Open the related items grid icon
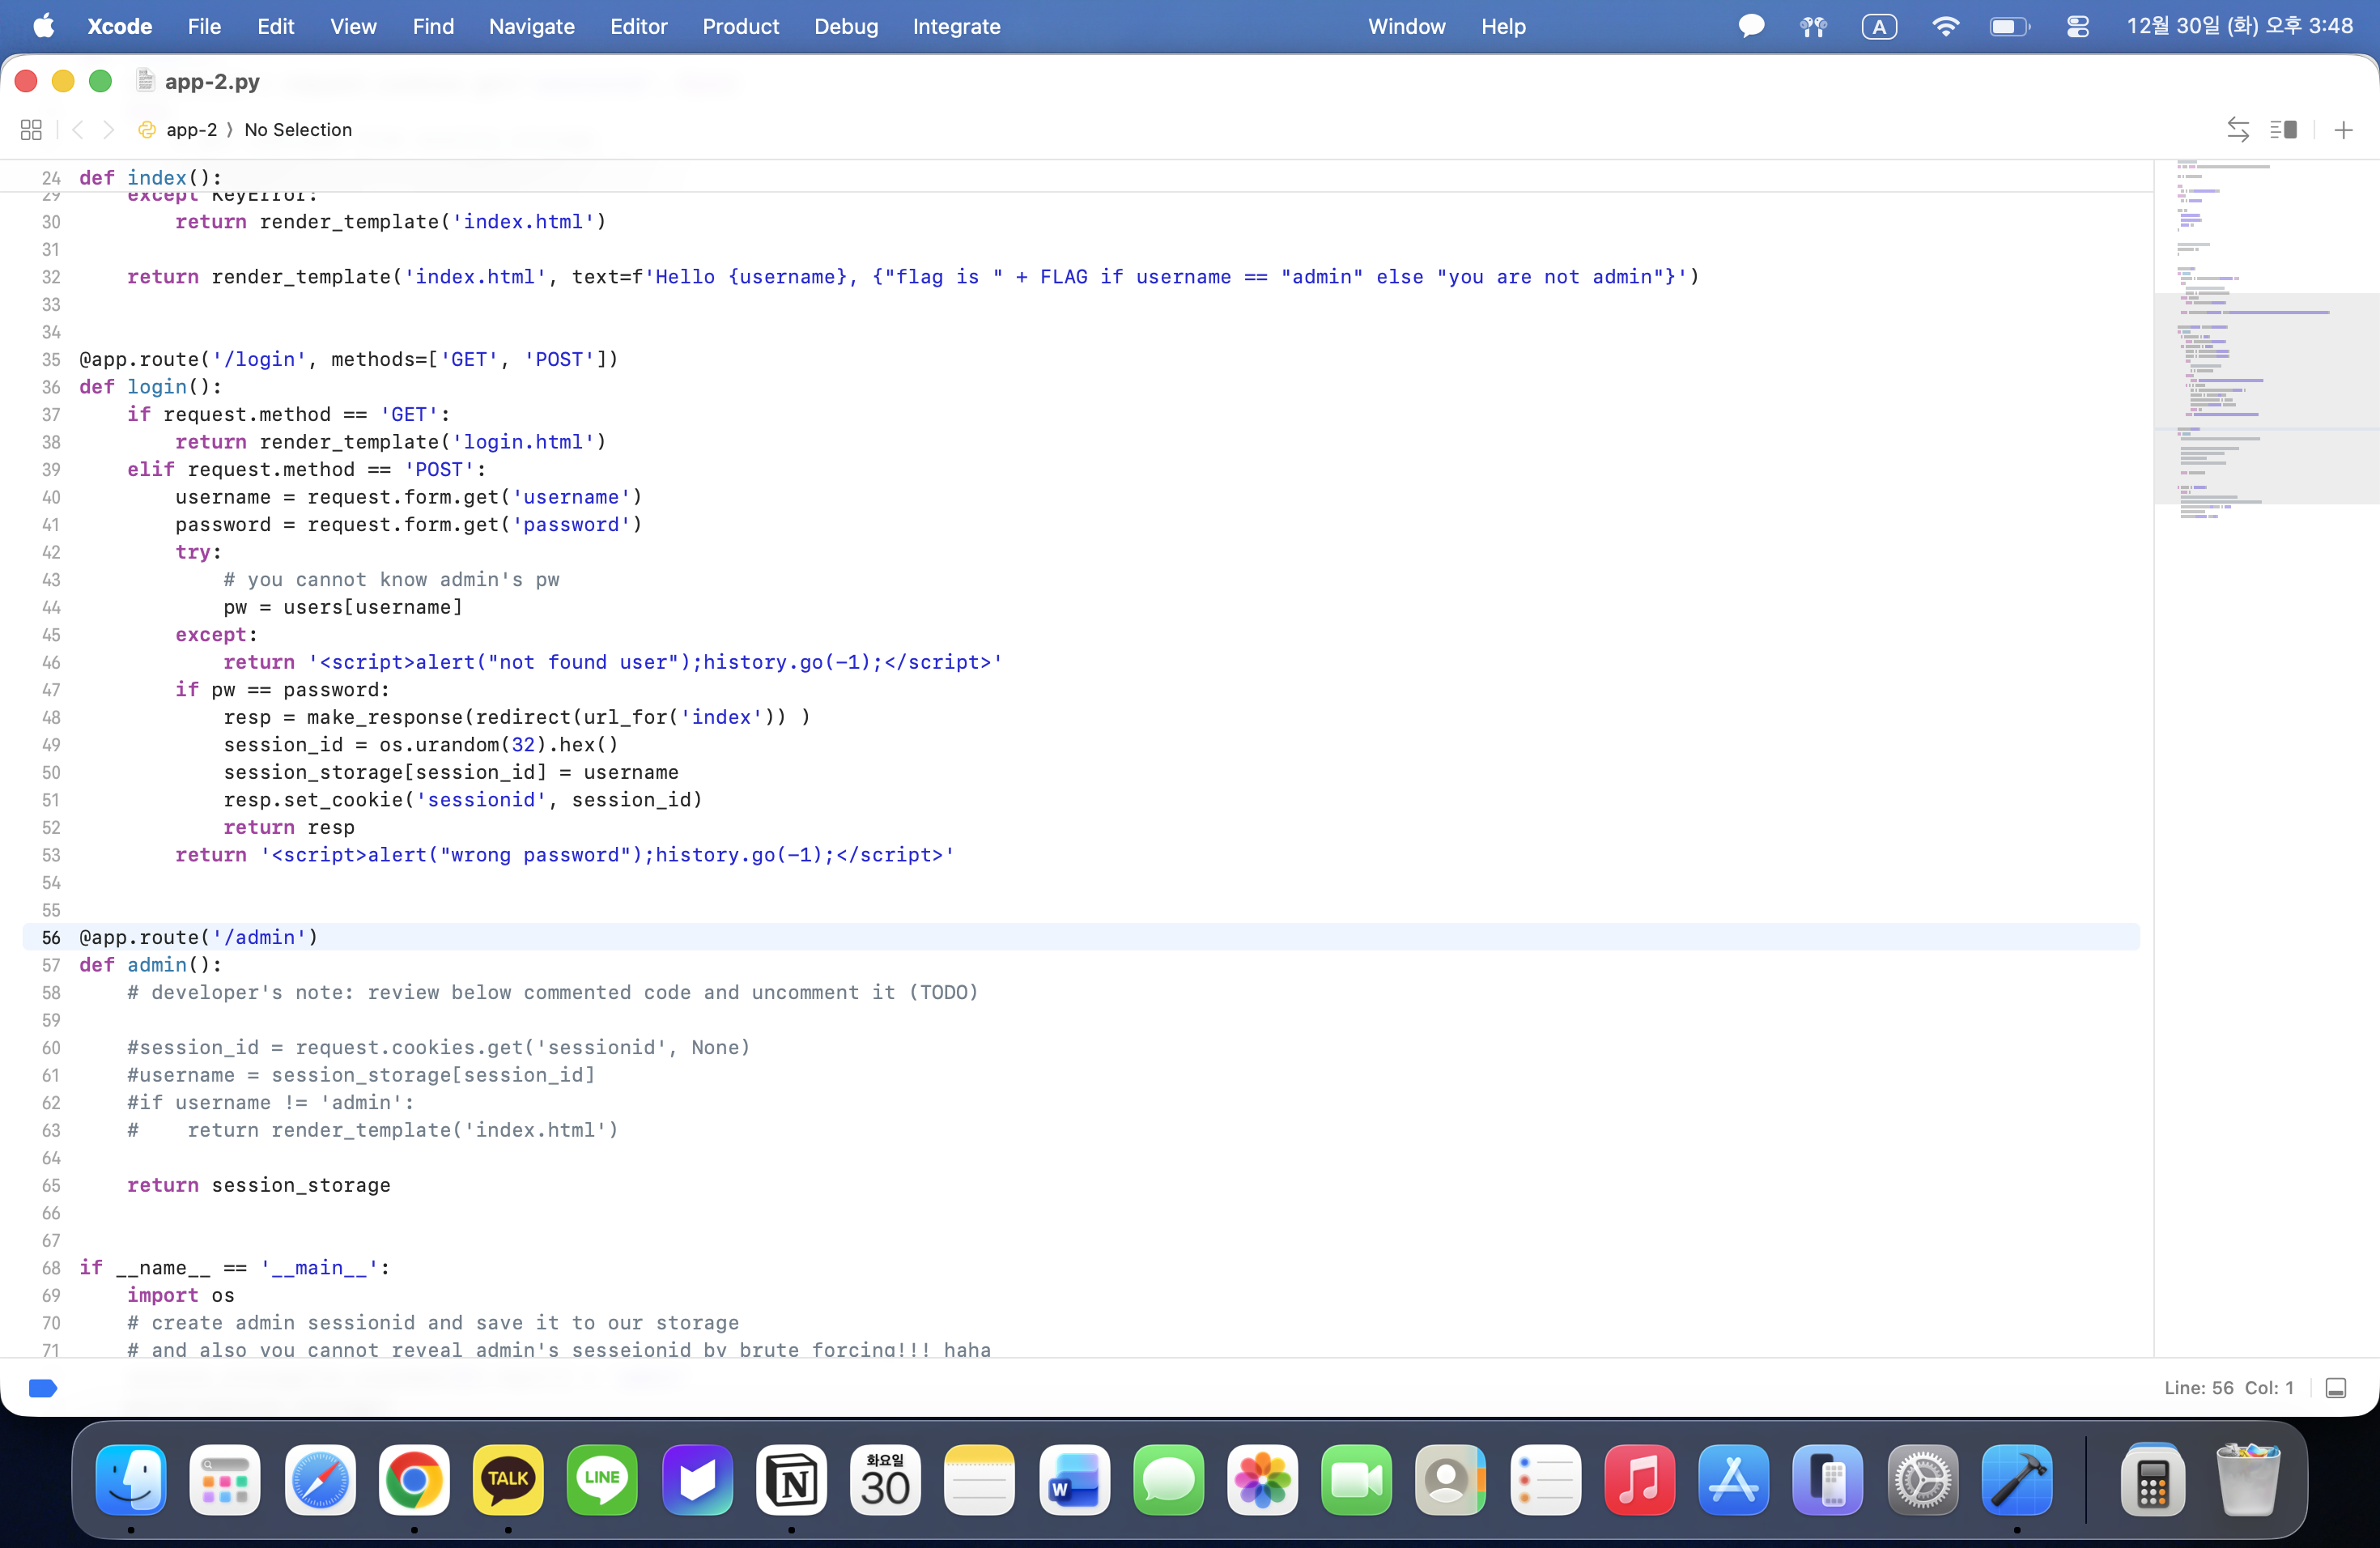 [x=31, y=130]
